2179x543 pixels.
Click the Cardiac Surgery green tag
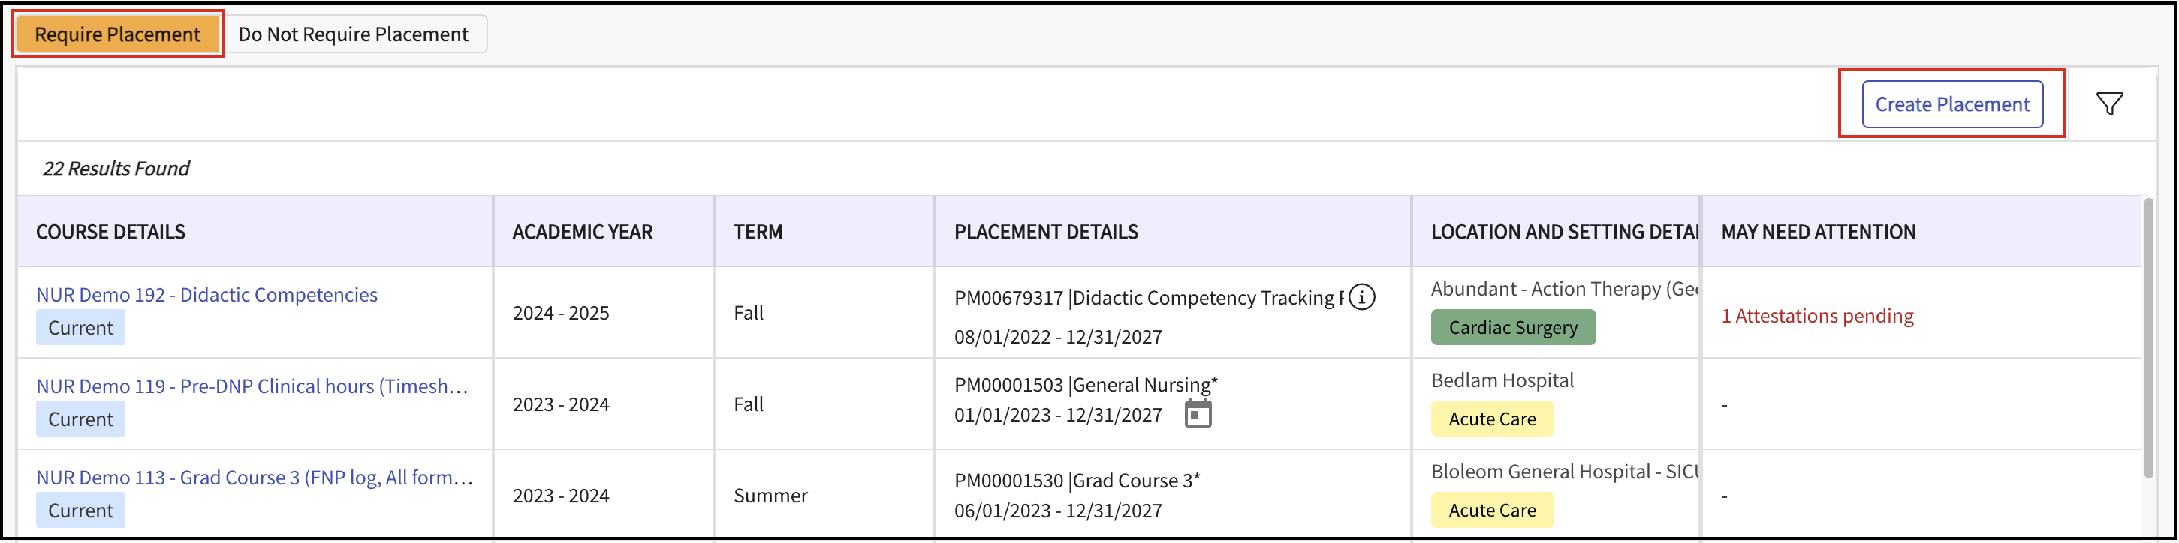pyautogui.click(x=1512, y=328)
